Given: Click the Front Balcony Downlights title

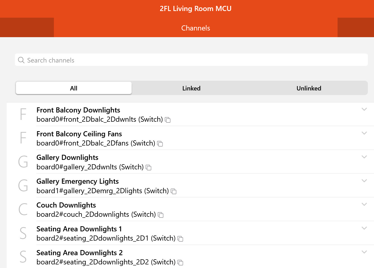Looking at the screenshot, I should click(78, 110).
